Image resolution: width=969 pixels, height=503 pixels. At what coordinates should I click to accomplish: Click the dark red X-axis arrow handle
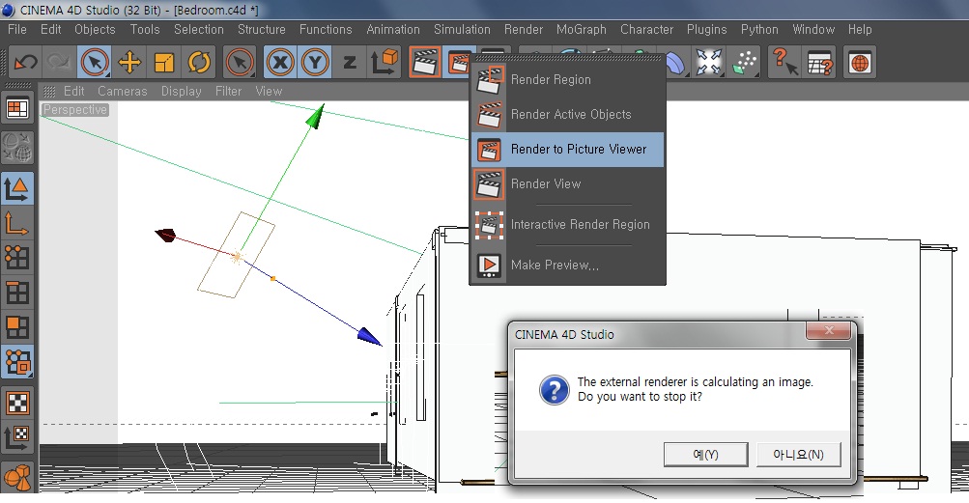(x=165, y=235)
